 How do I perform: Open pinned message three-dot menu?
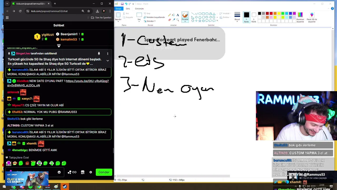107,54
